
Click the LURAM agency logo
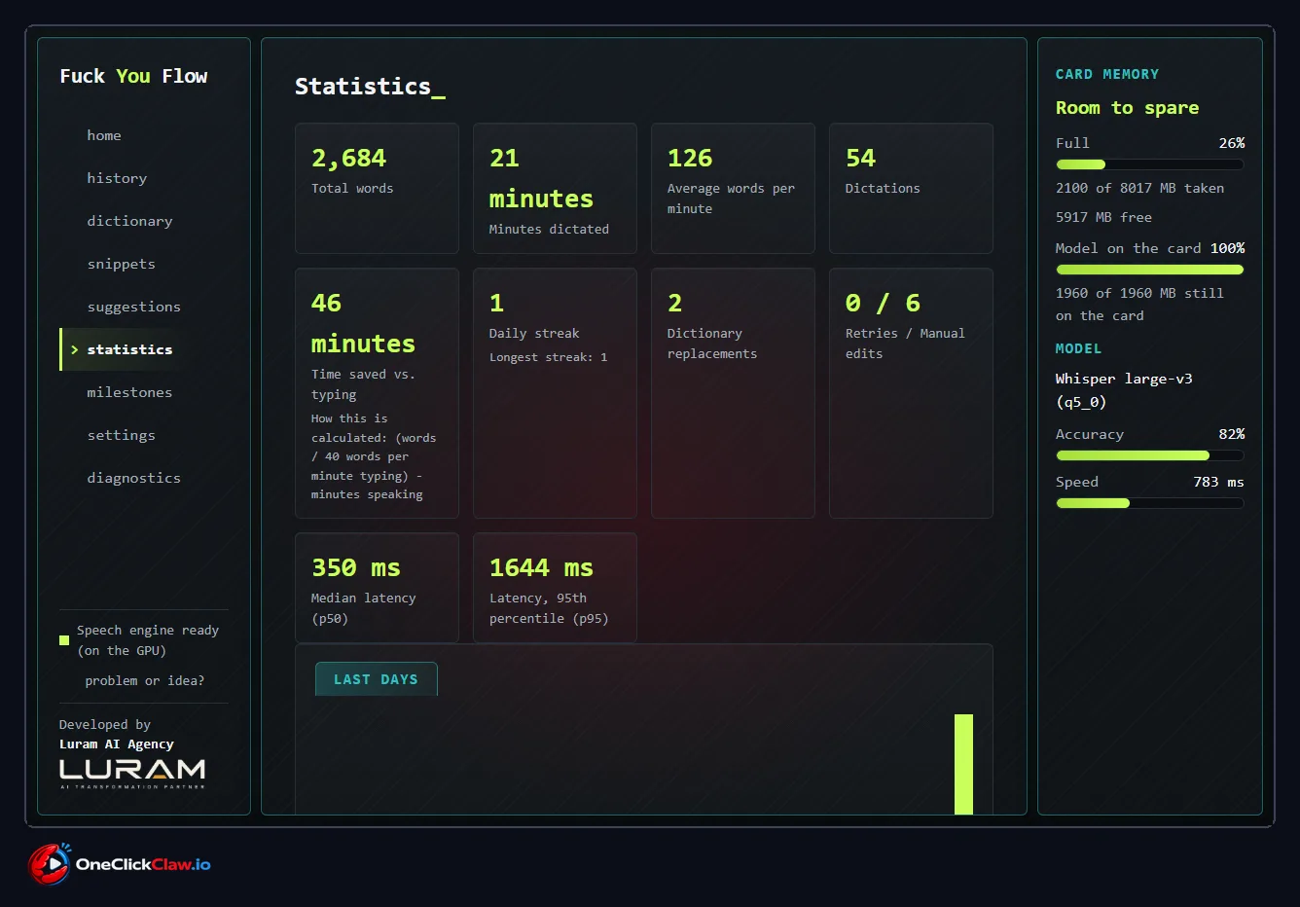(132, 774)
